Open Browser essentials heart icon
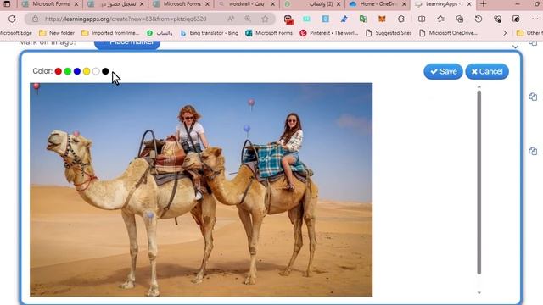This screenshot has height=305, width=543. click(x=497, y=19)
